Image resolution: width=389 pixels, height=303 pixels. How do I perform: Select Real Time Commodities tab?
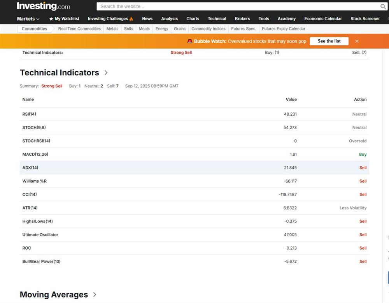(x=79, y=29)
